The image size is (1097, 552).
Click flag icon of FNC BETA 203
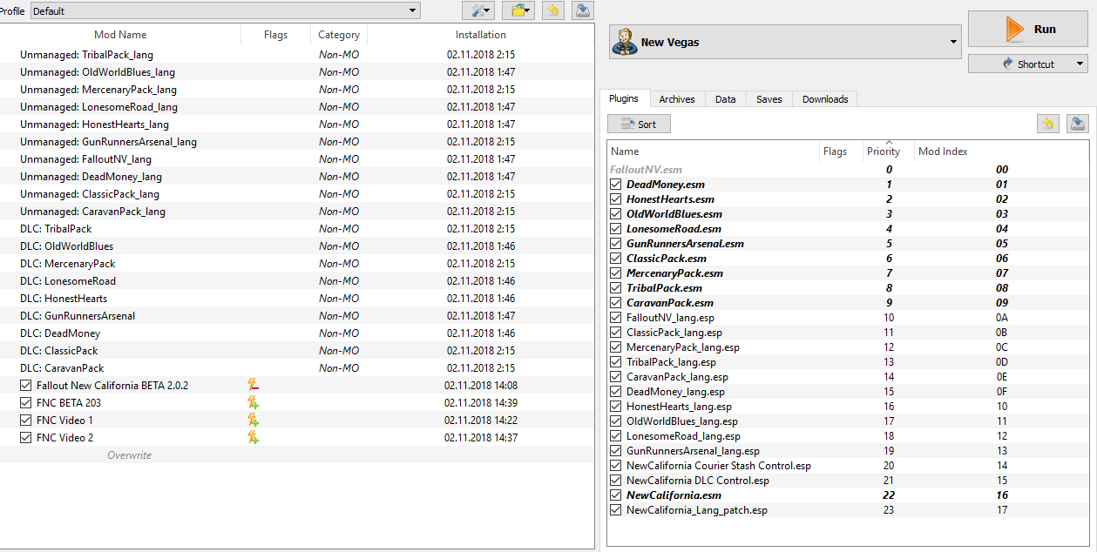[x=253, y=402]
